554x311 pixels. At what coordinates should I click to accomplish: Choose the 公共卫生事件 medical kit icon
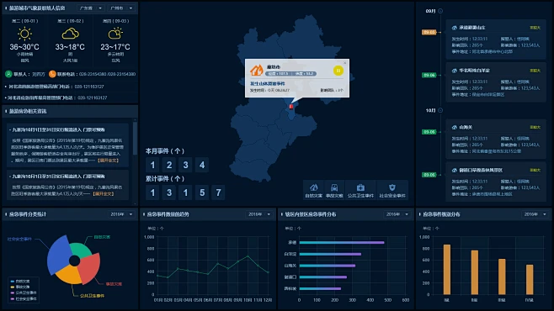pos(360,187)
